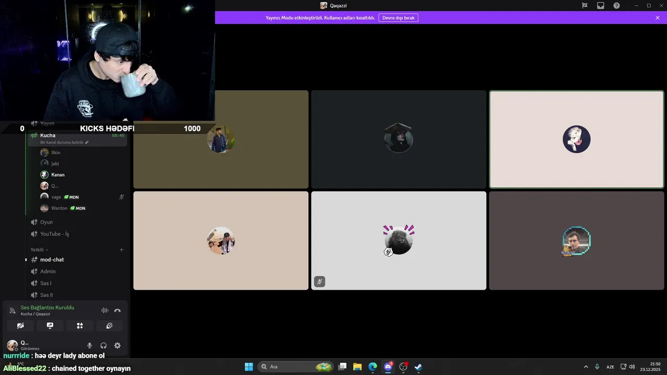
Task: Toggle noise suppression (waveform icon)
Action: click(x=105, y=310)
